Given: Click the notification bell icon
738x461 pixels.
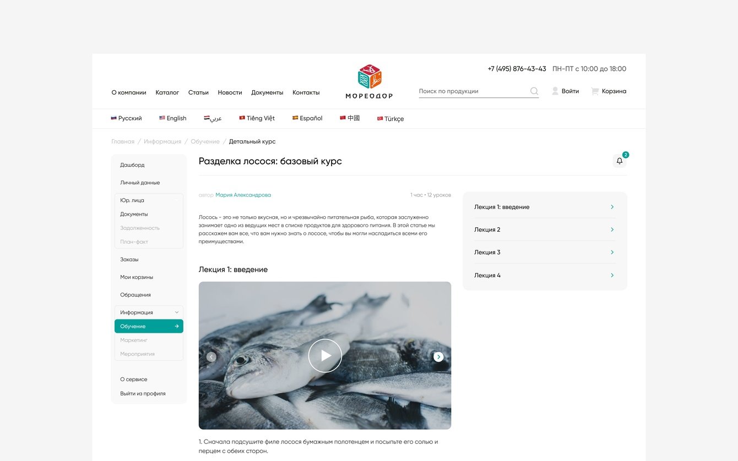Looking at the screenshot, I should [620, 161].
